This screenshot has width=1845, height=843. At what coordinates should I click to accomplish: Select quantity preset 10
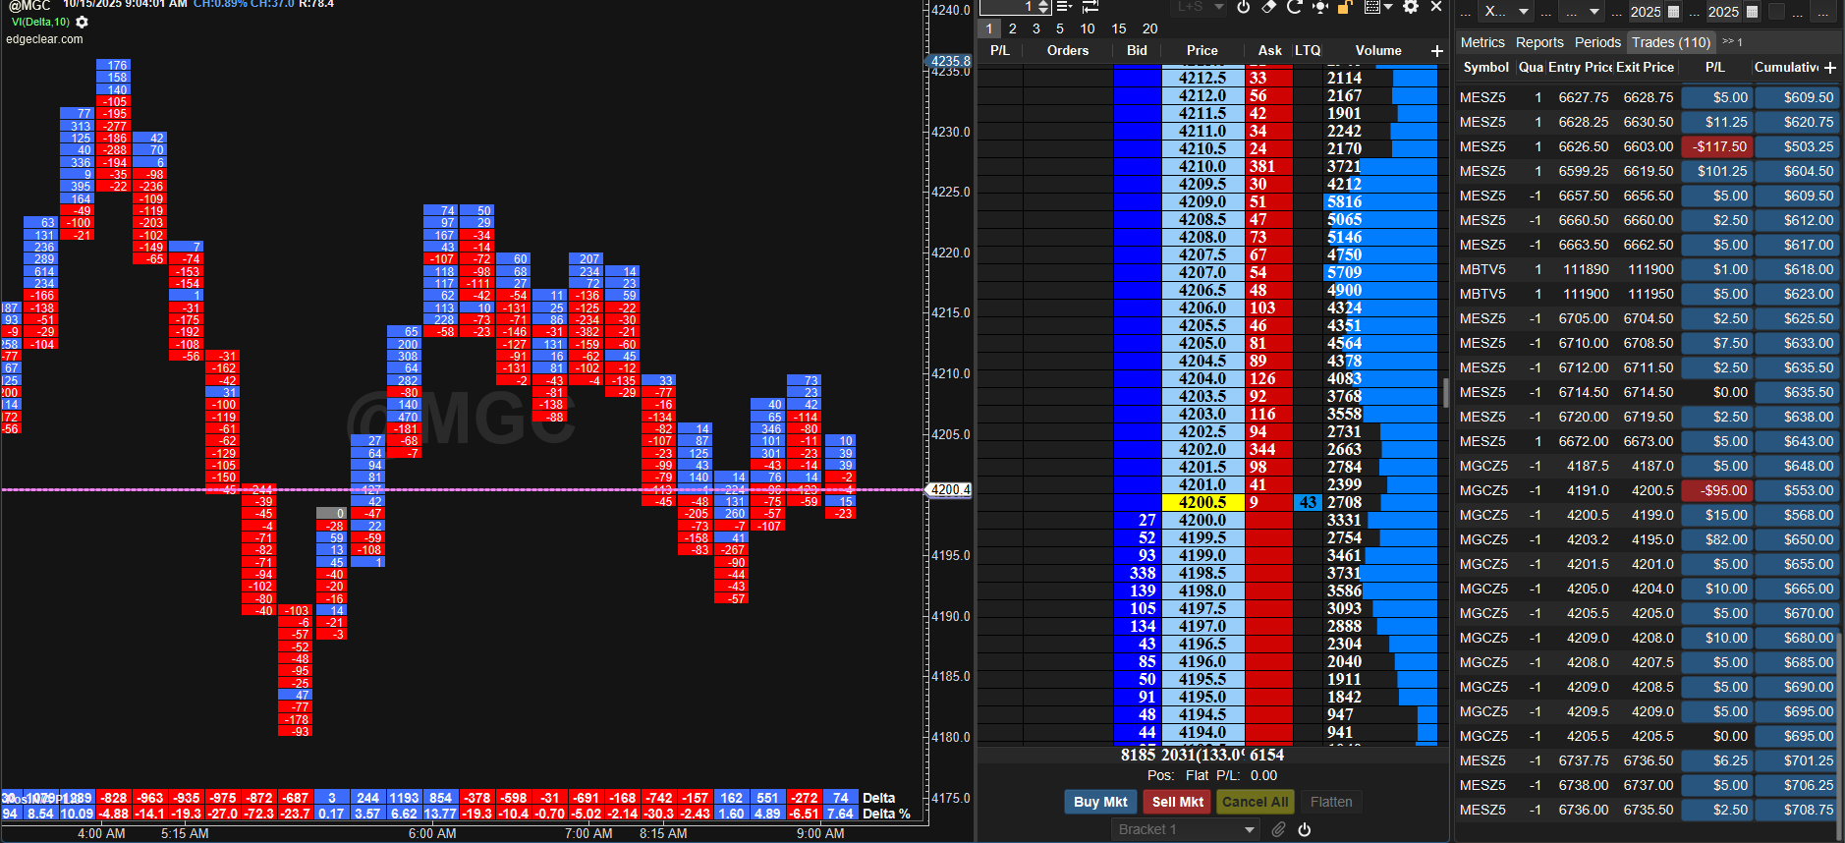click(x=1088, y=28)
